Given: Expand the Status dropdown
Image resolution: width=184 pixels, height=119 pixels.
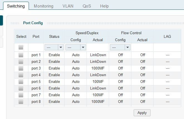Looking at the screenshot, I should [x=54, y=47].
